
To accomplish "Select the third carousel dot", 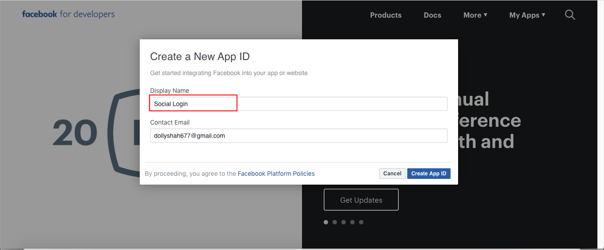I will click(x=344, y=222).
